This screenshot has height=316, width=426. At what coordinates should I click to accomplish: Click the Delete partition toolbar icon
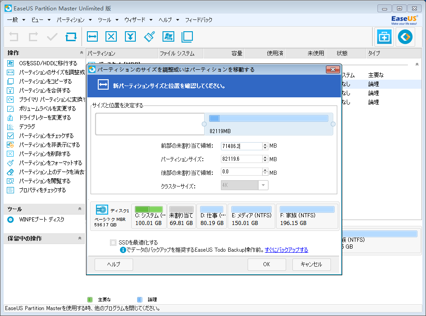click(x=111, y=37)
